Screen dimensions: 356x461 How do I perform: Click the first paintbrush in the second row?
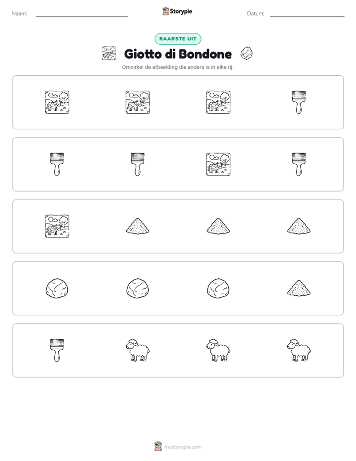[57, 164]
